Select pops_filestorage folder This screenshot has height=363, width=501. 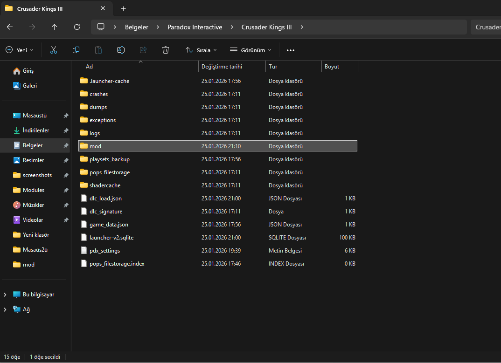click(218, 172)
